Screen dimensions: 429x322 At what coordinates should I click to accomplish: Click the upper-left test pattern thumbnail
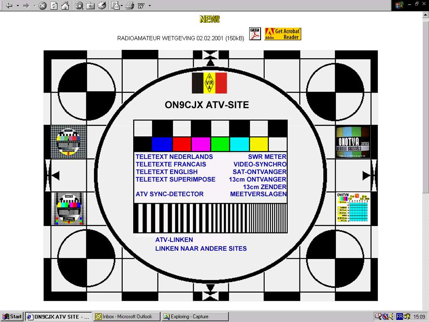[68, 142]
